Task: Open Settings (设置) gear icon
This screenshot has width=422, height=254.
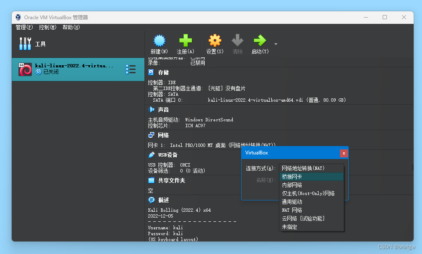Action: pos(215,41)
